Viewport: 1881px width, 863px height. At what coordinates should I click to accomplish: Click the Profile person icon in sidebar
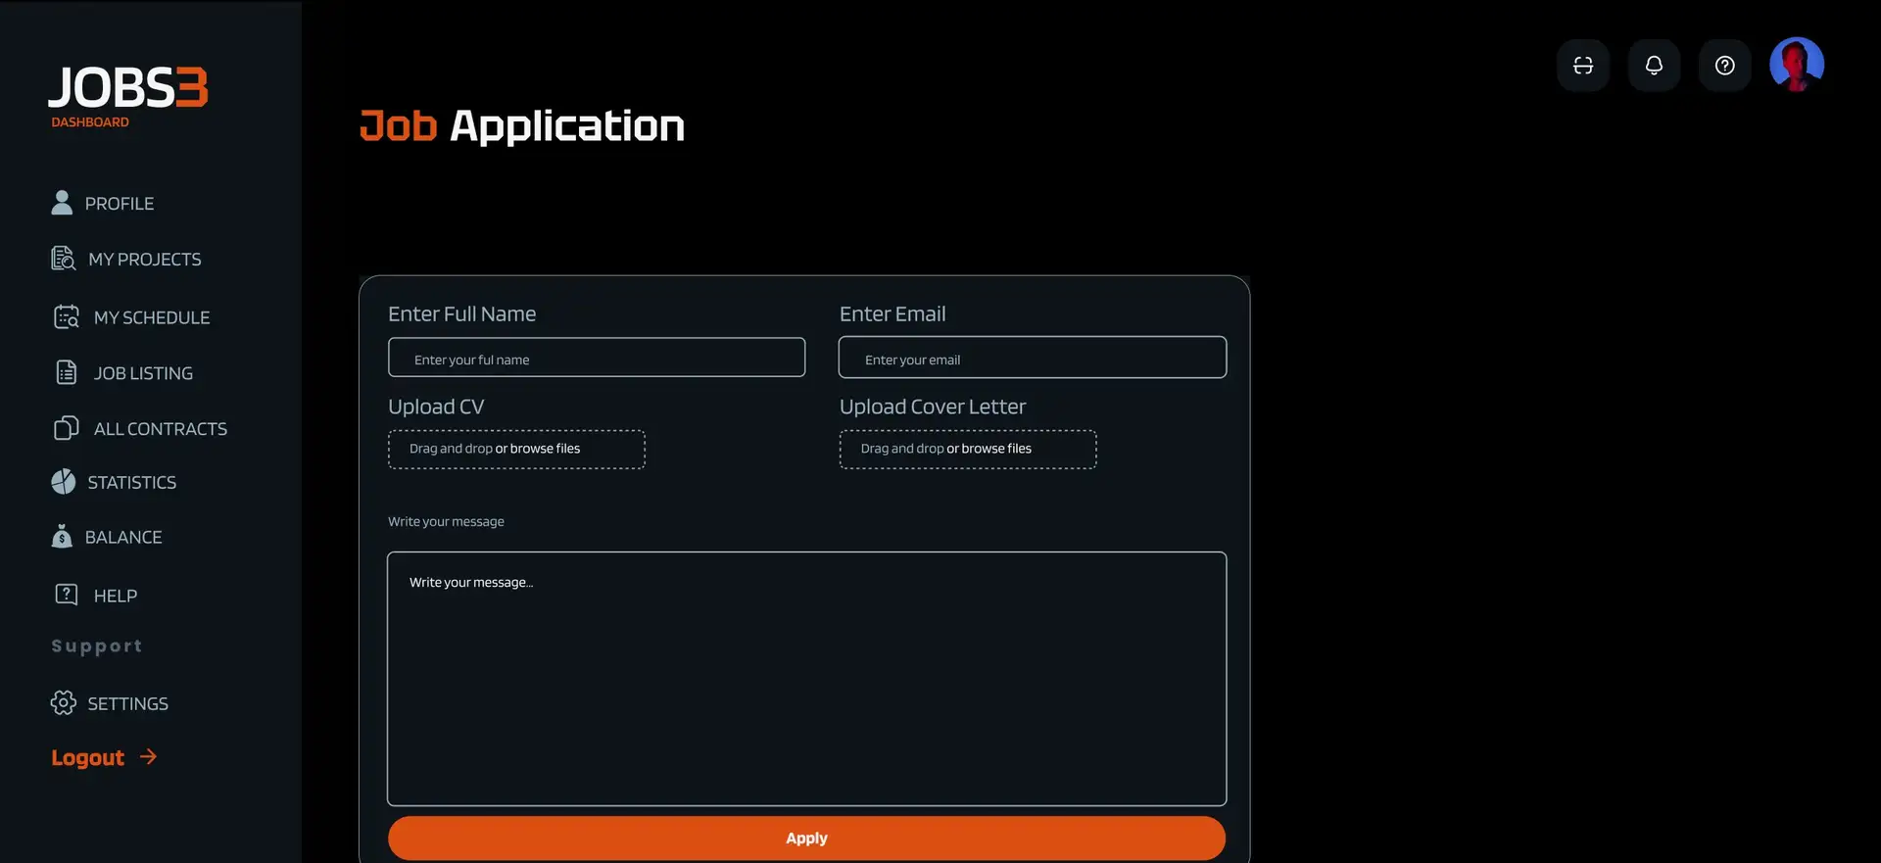tap(62, 203)
